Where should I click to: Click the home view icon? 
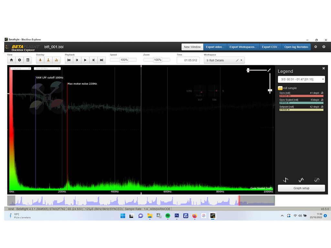11,60
